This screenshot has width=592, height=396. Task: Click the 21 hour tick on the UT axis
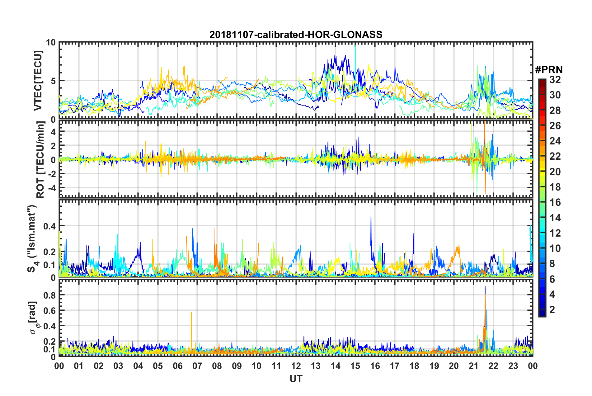[x=474, y=366]
